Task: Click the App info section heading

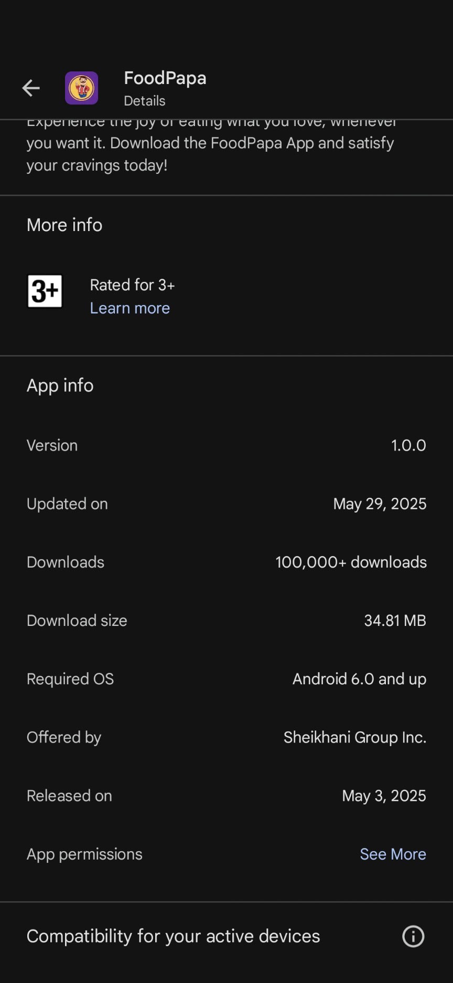Action: coord(60,385)
